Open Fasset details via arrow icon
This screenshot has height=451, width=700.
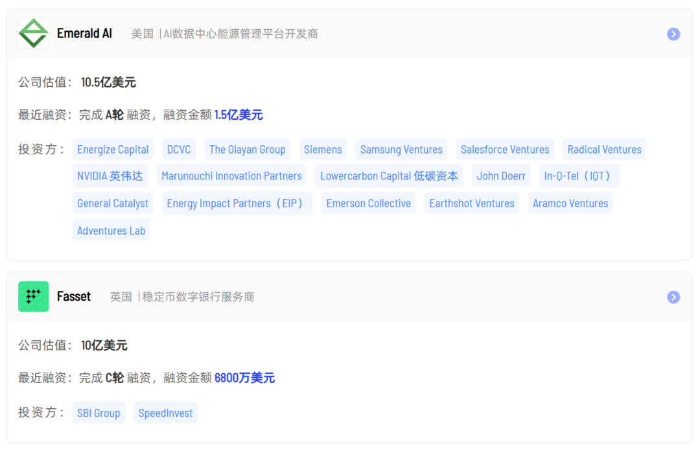click(x=673, y=297)
